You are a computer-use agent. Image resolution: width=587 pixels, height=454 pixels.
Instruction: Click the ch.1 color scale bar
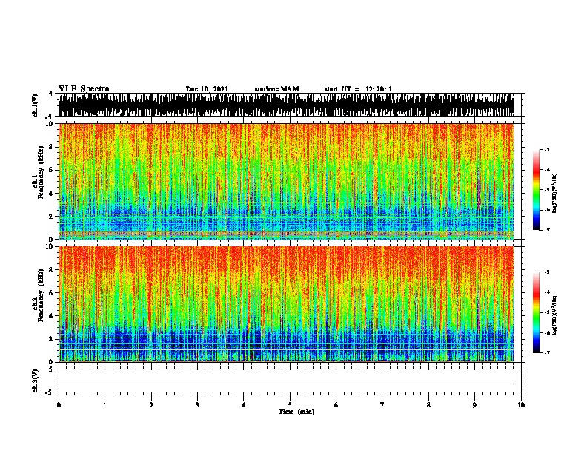(536, 190)
